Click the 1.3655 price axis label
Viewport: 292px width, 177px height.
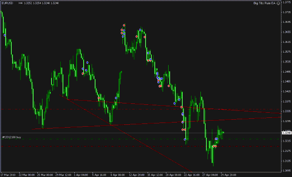click(286, 32)
